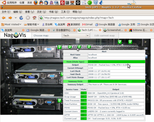Click the first round green status icon
154x122 pixels.
click(70, 47)
